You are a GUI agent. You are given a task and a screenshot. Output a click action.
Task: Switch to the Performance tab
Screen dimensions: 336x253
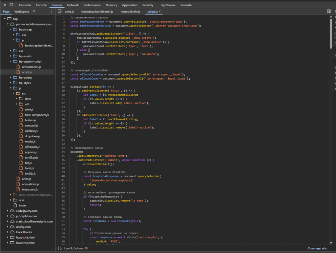point(92,5)
